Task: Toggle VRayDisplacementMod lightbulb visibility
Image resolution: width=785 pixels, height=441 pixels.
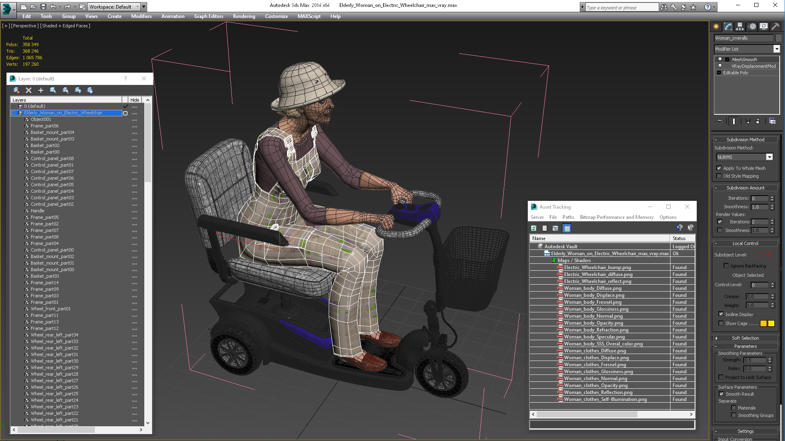Action: click(720, 66)
